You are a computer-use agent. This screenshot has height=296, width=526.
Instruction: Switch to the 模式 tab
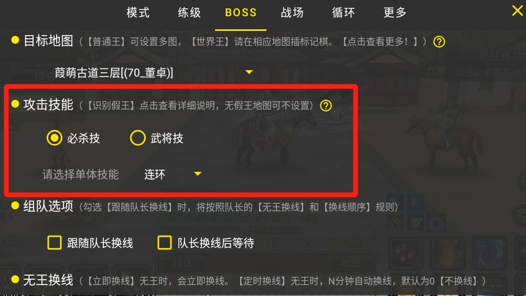(138, 13)
